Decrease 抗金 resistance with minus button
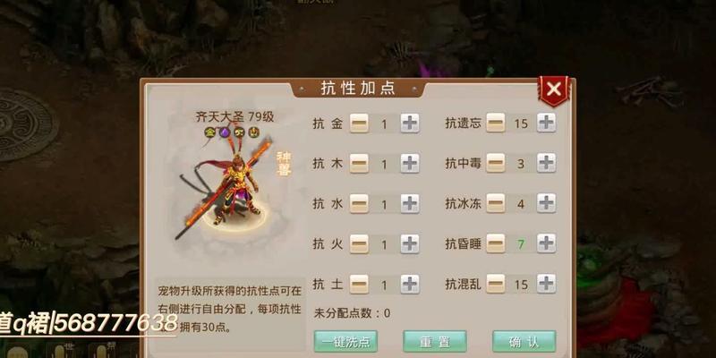Viewport: 716px width, 358px height. [x=359, y=124]
